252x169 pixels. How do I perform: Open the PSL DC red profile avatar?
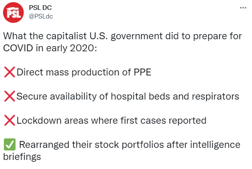(13, 13)
